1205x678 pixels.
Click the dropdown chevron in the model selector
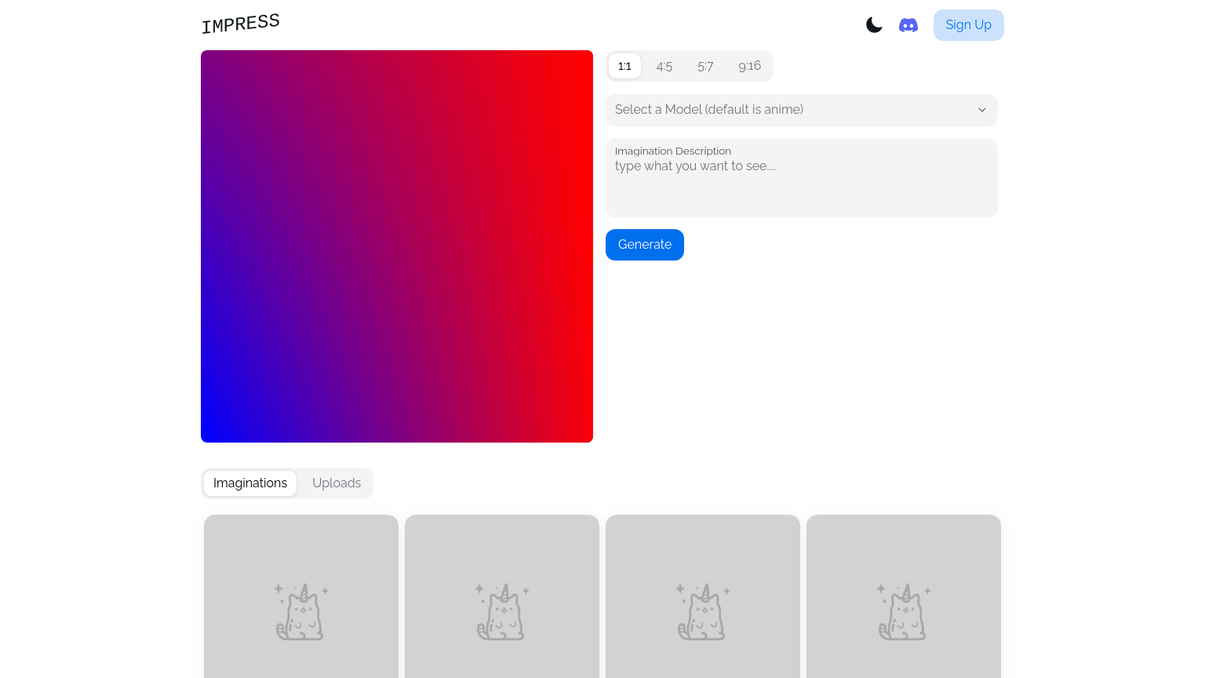(981, 110)
